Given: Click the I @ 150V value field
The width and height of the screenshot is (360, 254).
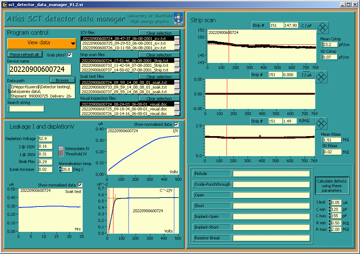Looking at the screenshot, I should click(x=45, y=146).
